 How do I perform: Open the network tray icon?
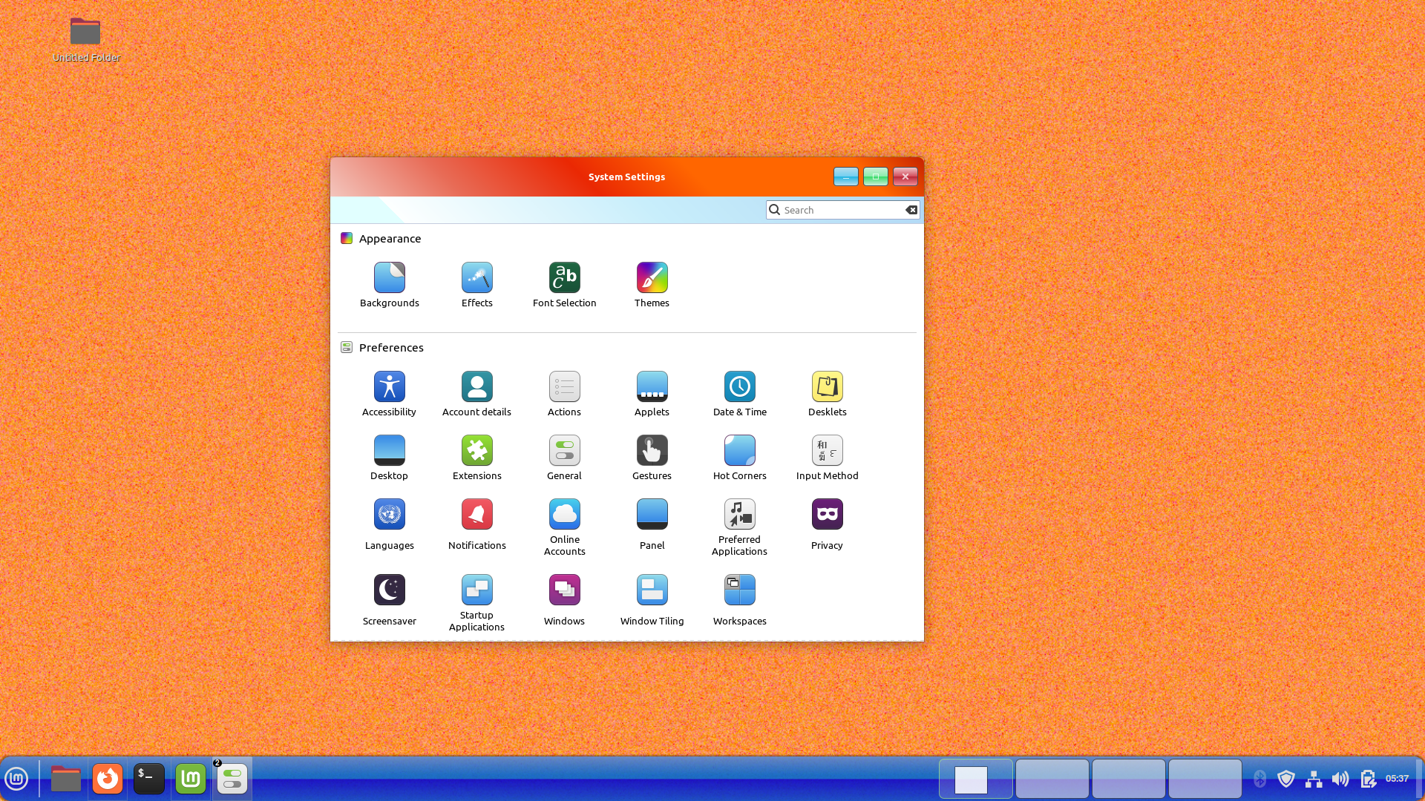tap(1314, 779)
